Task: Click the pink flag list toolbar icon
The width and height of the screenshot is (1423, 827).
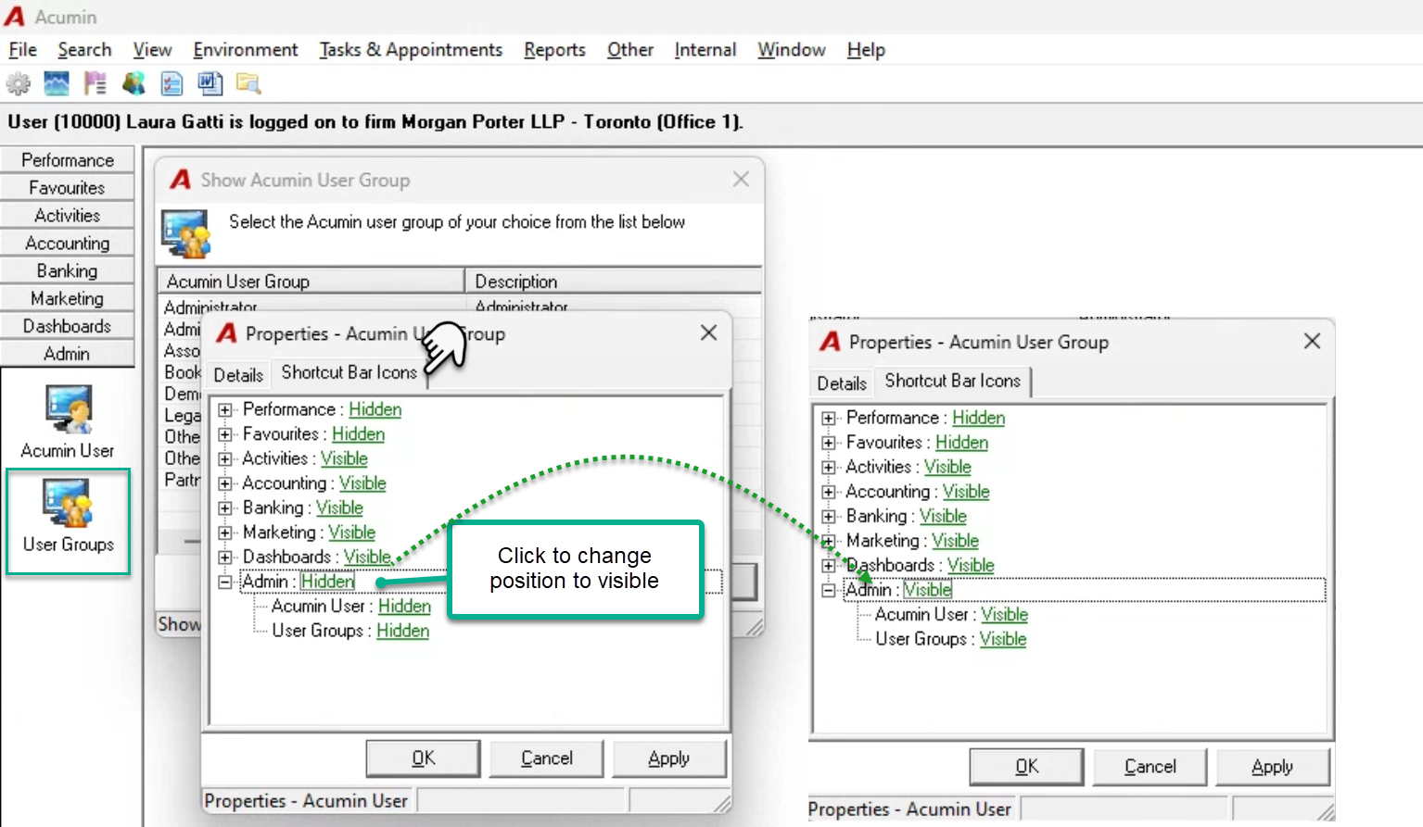Action: coord(95,84)
